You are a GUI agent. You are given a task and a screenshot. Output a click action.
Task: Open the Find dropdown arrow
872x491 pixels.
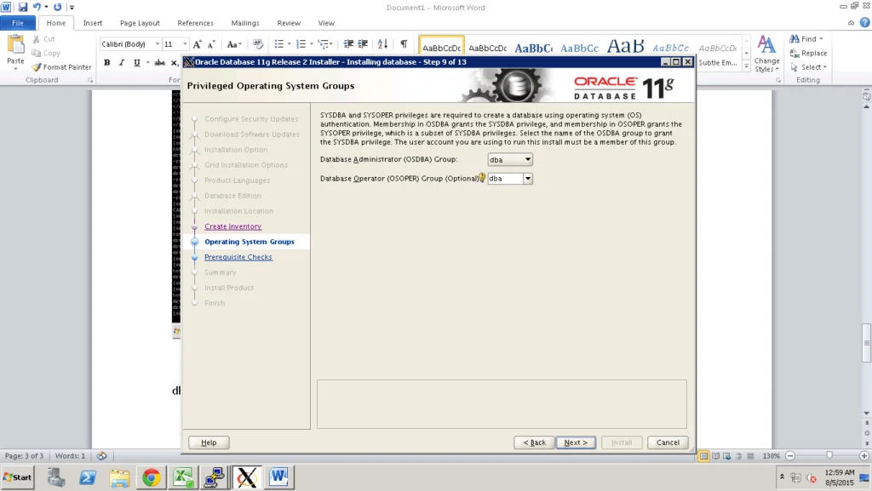click(821, 39)
